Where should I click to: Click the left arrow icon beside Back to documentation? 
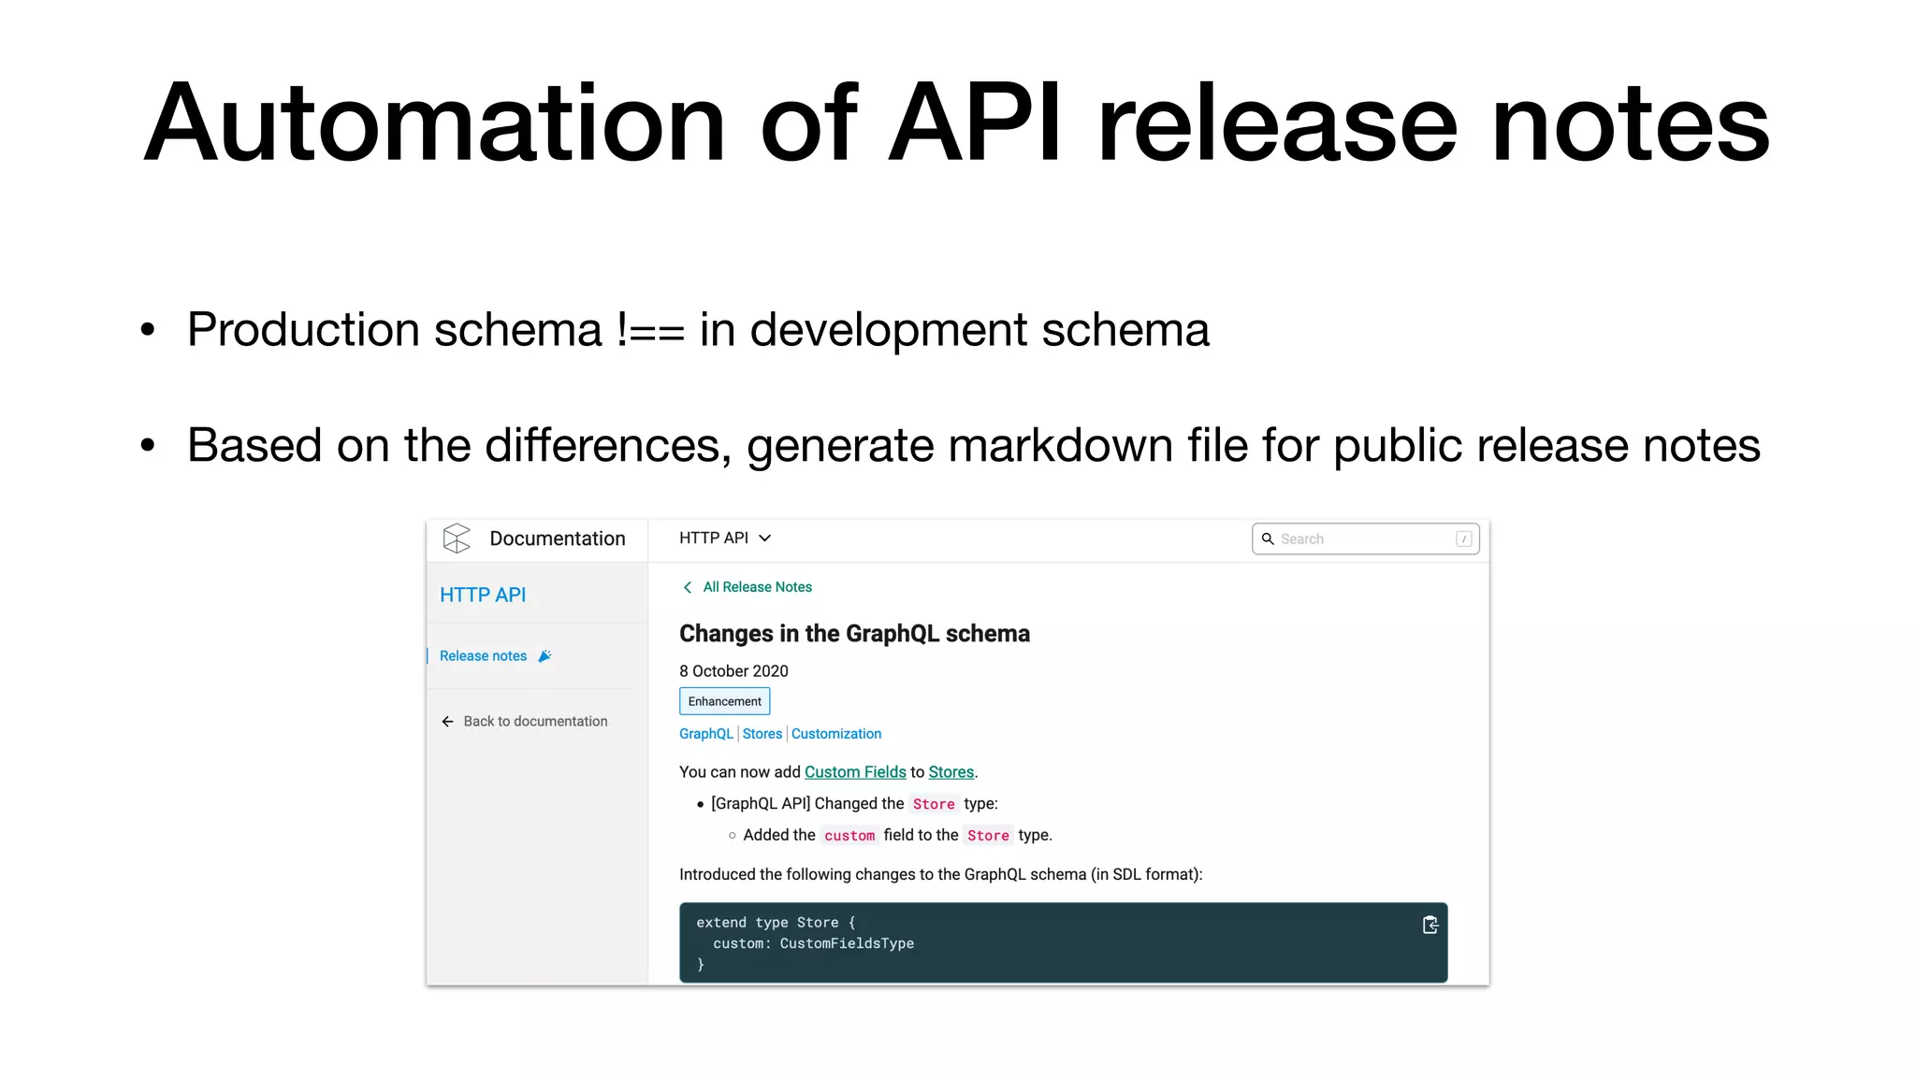447,722
